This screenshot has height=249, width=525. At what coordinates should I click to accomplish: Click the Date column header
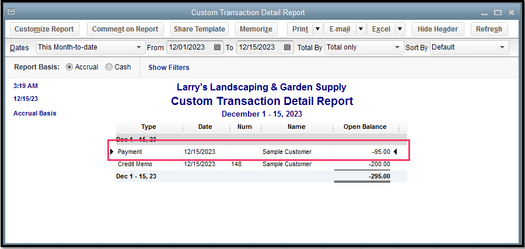tap(205, 127)
